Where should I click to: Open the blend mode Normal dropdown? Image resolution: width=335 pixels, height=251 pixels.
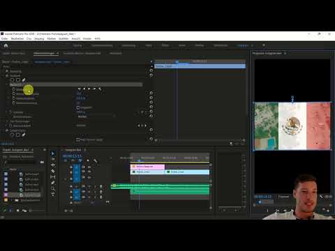click(x=96, y=116)
